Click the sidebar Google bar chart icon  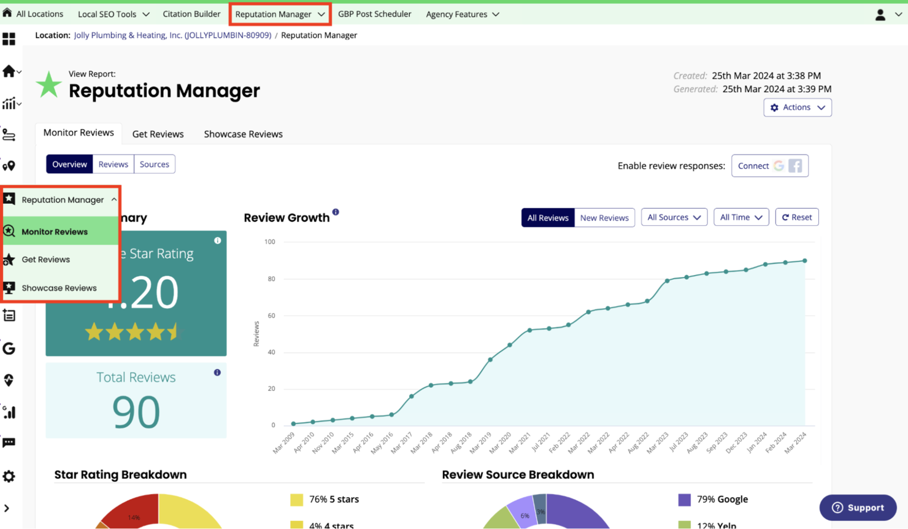(x=9, y=412)
